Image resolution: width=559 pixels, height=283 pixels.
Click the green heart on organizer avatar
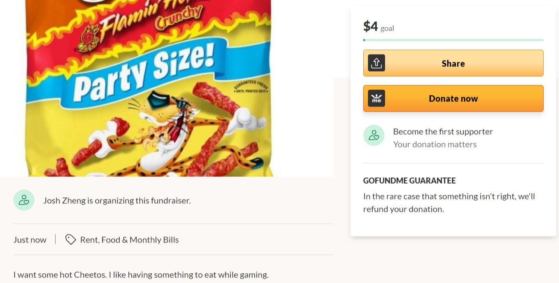pyautogui.click(x=27, y=202)
